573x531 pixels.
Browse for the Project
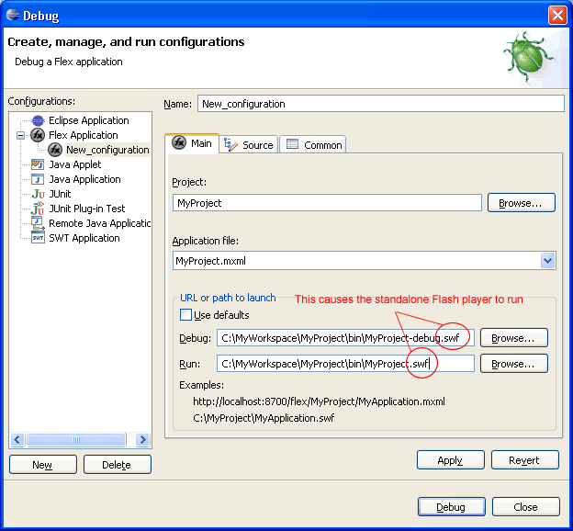click(521, 203)
